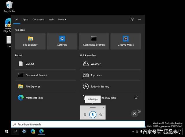Open File Explorer from Top apps
Viewport: 185px width, 137px height.
[30, 41]
